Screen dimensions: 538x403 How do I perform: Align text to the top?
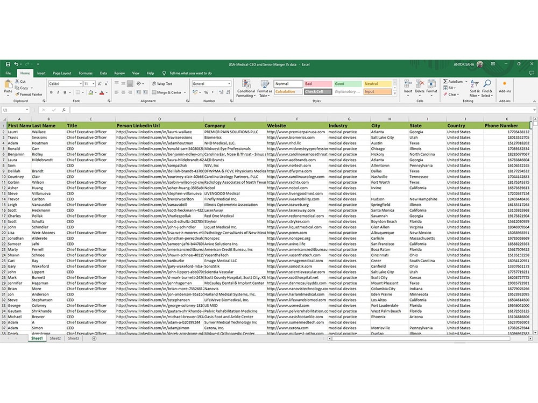117,84
